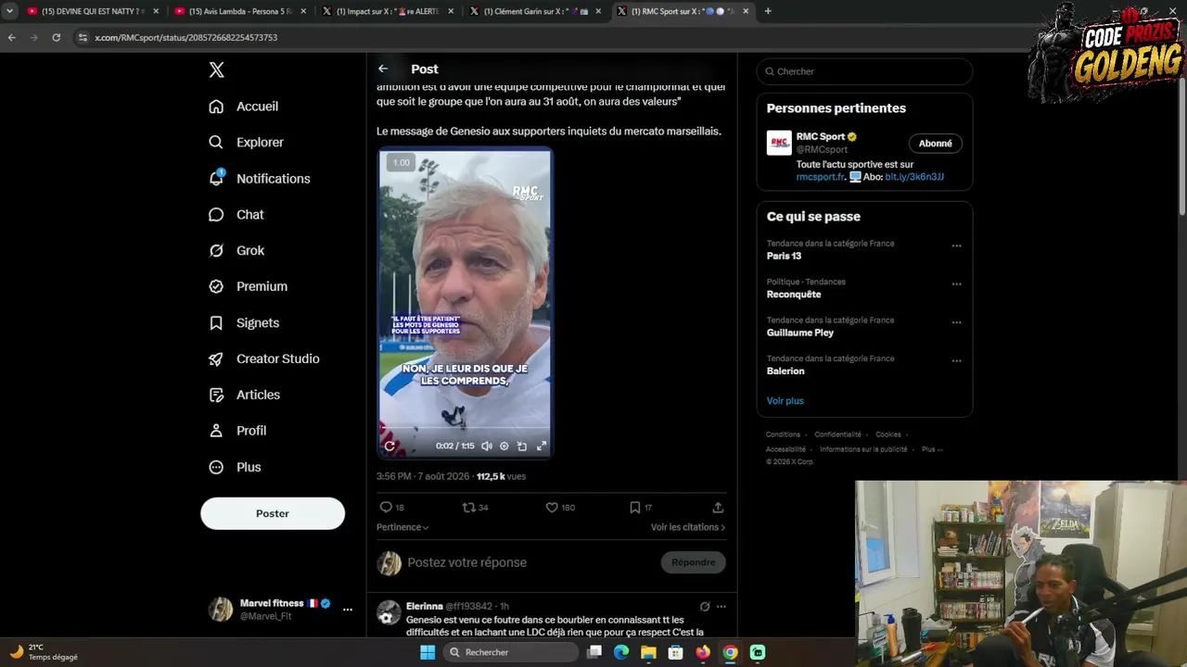The width and height of the screenshot is (1187, 667).
Task: Reload the page
Action: pyautogui.click(x=57, y=37)
